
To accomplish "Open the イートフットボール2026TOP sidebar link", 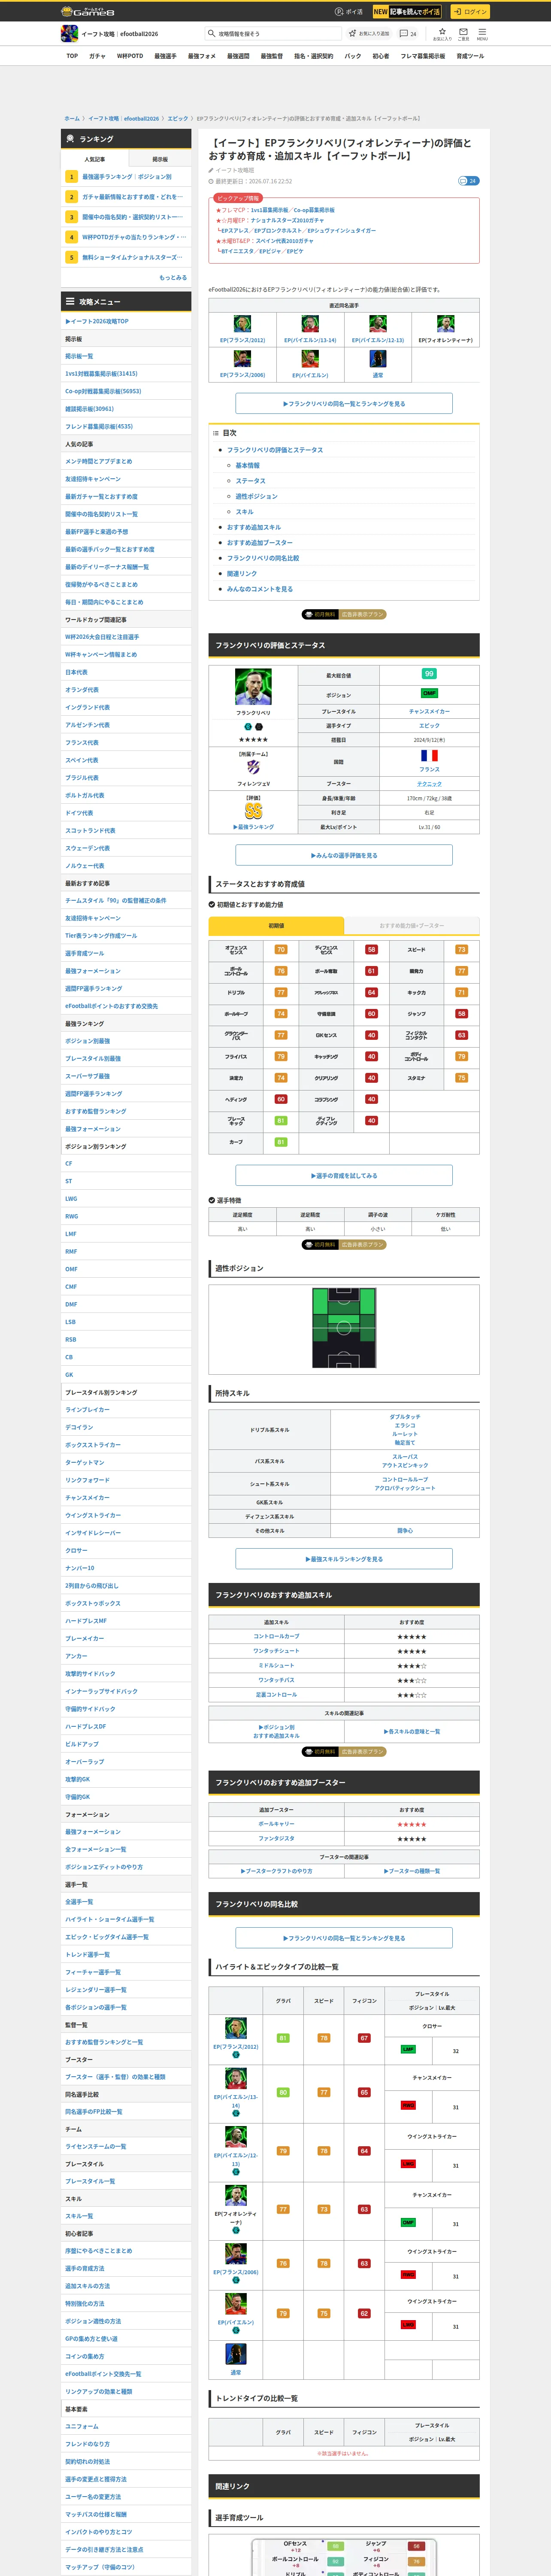I will pyautogui.click(x=97, y=322).
